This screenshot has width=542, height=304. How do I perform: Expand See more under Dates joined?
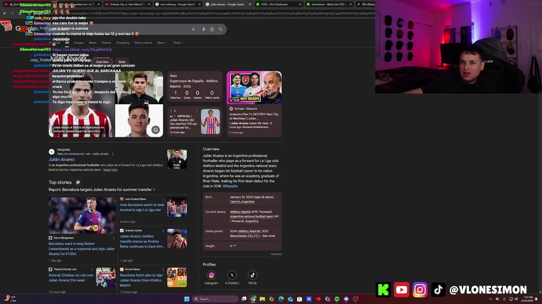point(268,236)
